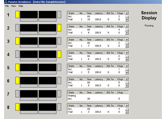Click scroll down arrow in chamber 4 table
This screenshot has width=166, height=119.
(127, 59)
